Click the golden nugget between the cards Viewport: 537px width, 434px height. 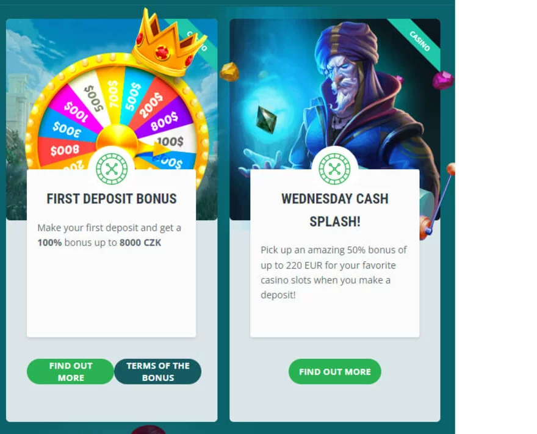pyautogui.click(x=229, y=71)
